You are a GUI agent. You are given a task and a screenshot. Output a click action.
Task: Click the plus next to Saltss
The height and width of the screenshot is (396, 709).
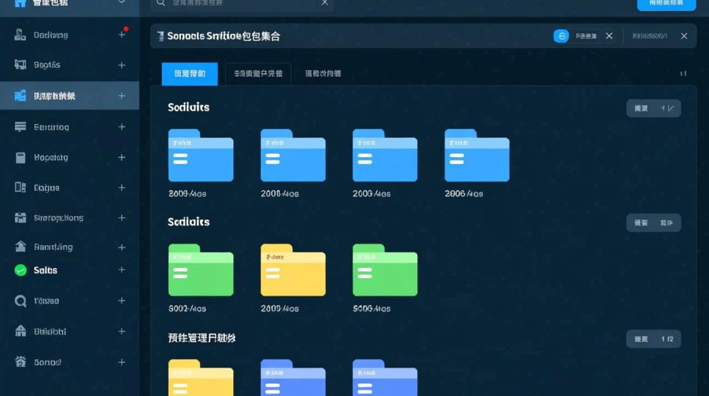[x=122, y=270]
